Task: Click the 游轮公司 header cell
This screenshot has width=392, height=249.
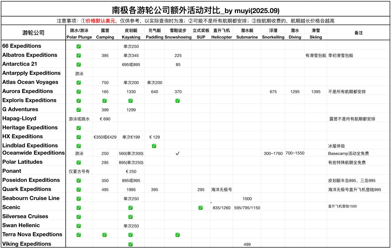Action: [33, 33]
